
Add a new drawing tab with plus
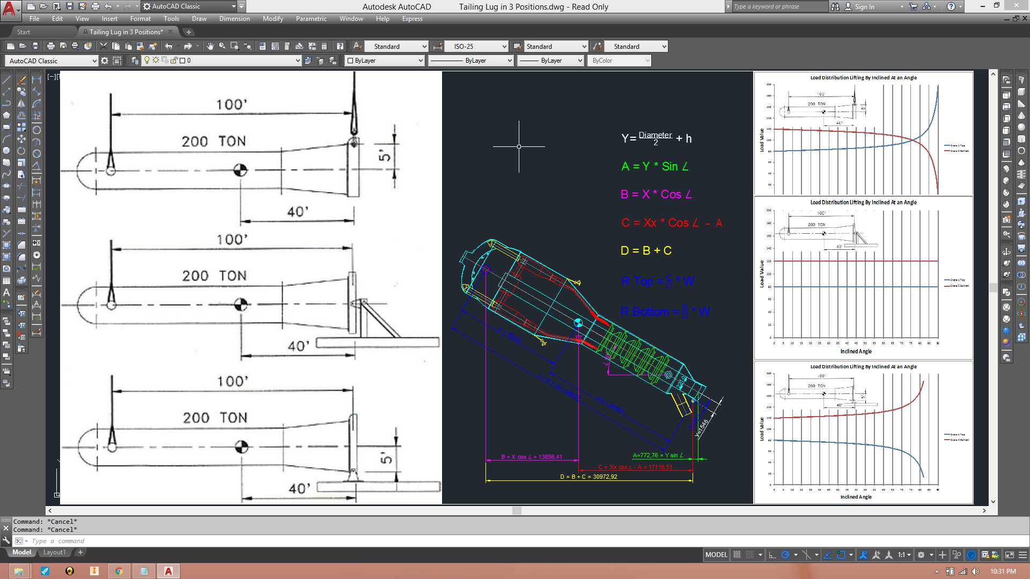188,32
